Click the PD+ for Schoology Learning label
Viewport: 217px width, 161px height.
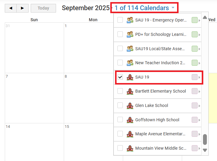tap(161, 34)
